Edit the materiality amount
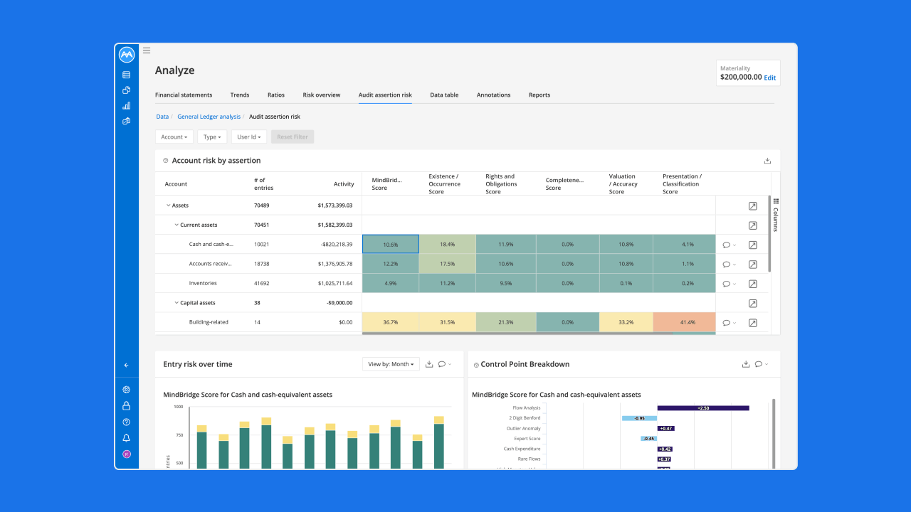This screenshot has height=512, width=911. coord(770,78)
